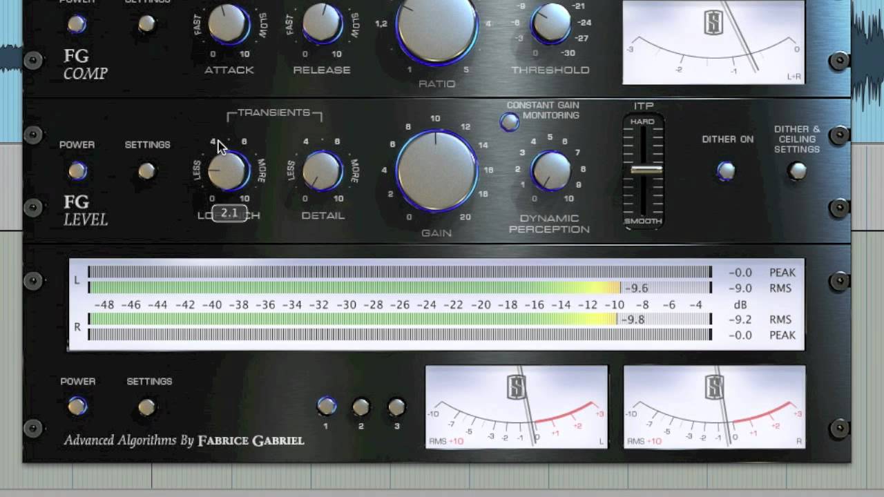
Task: Click the dB scale unit label
Action: coord(740,304)
